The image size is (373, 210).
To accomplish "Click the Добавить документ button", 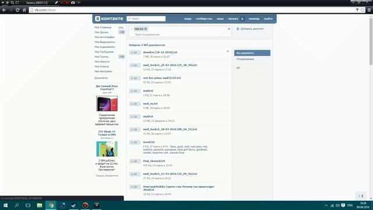I will pos(250,29).
